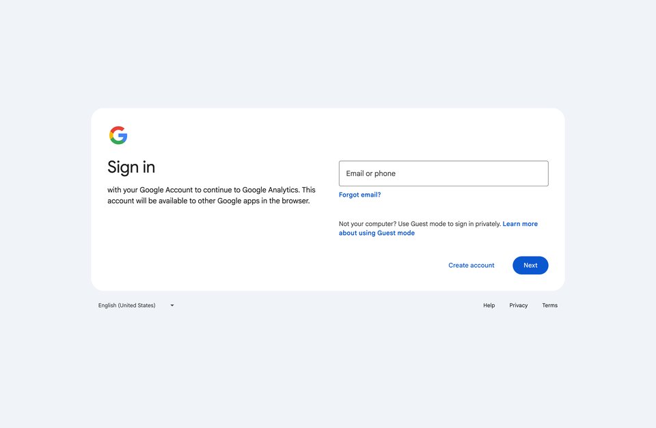The width and height of the screenshot is (656, 428).
Task: Click the Learn more link text
Action: click(520, 224)
